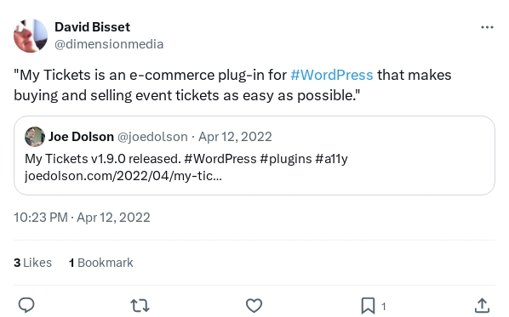Open the quoted My Tickets v1.9.0 tweet text

click(186, 159)
